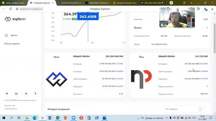This screenshot has height=121, width=216.
Task: Show hidden system tray icons
Action: point(167,118)
